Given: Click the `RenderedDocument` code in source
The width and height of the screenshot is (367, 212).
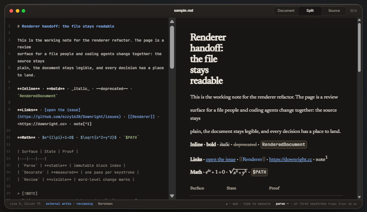Looking at the screenshot, I should pyautogui.click(x=37, y=96).
